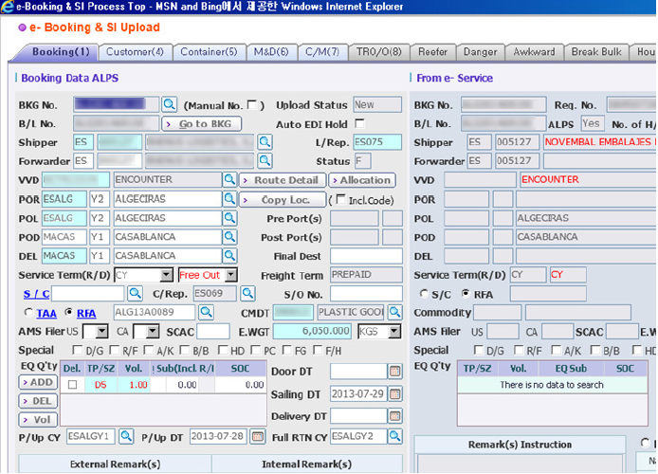Viewport: 658px width, 474px height.
Task: Click the Allocation button
Action: [362, 180]
